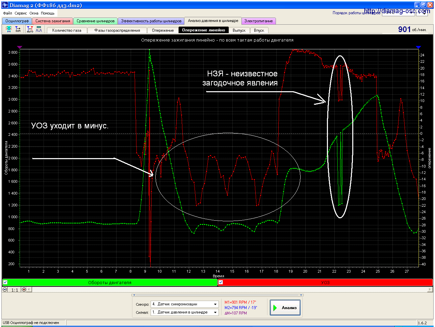Click the horizontal scrollbar track
The image size is (435, 327).
[x=230, y=290]
